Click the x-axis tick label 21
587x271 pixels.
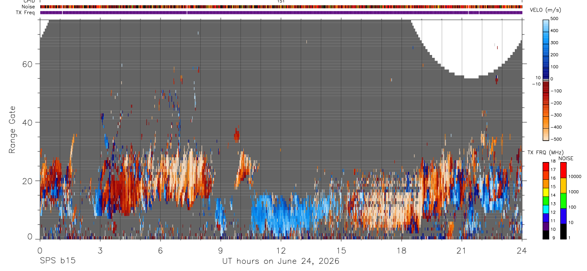[462, 250]
